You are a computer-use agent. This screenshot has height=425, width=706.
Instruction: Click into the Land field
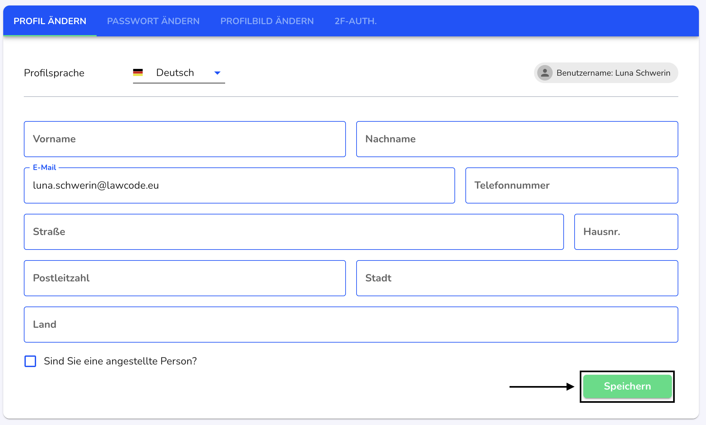(x=351, y=325)
